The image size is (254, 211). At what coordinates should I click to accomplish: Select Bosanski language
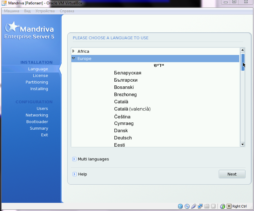[124, 87]
